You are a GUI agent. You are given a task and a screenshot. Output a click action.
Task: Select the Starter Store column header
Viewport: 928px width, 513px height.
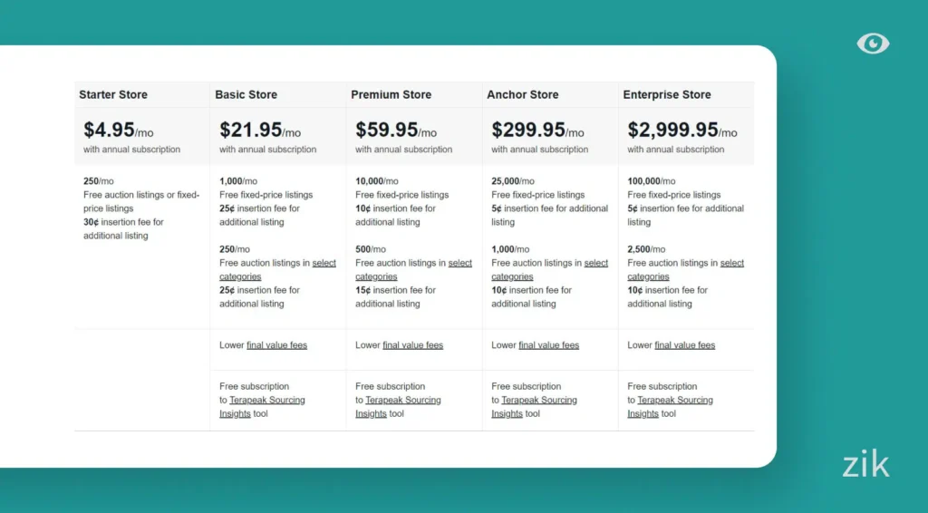point(113,94)
